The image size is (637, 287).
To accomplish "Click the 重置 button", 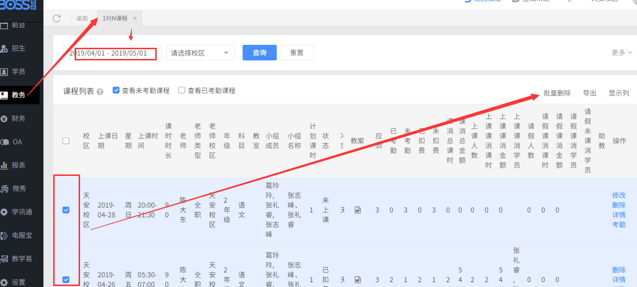I will tap(297, 53).
